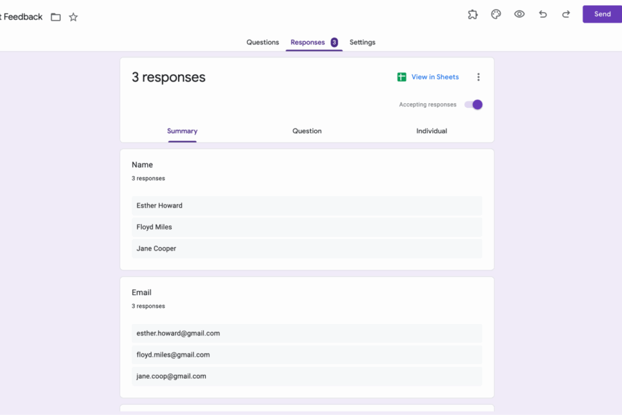Select Jane Cooper's name response
The image size is (622, 415).
click(306, 248)
